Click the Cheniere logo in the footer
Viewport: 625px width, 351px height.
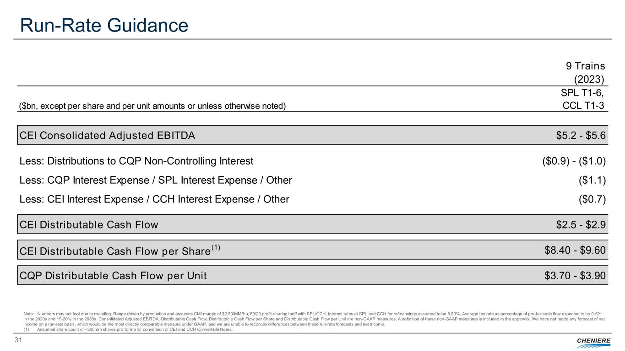click(590, 341)
